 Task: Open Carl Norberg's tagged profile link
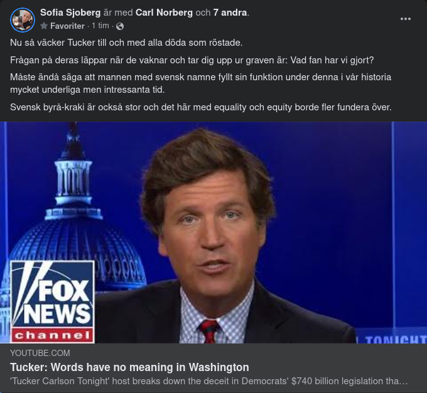pyautogui.click(x=165, y=12)
